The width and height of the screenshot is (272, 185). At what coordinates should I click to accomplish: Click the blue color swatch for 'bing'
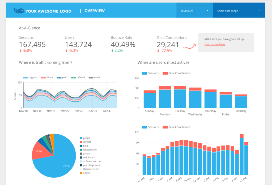coord(80,145)
